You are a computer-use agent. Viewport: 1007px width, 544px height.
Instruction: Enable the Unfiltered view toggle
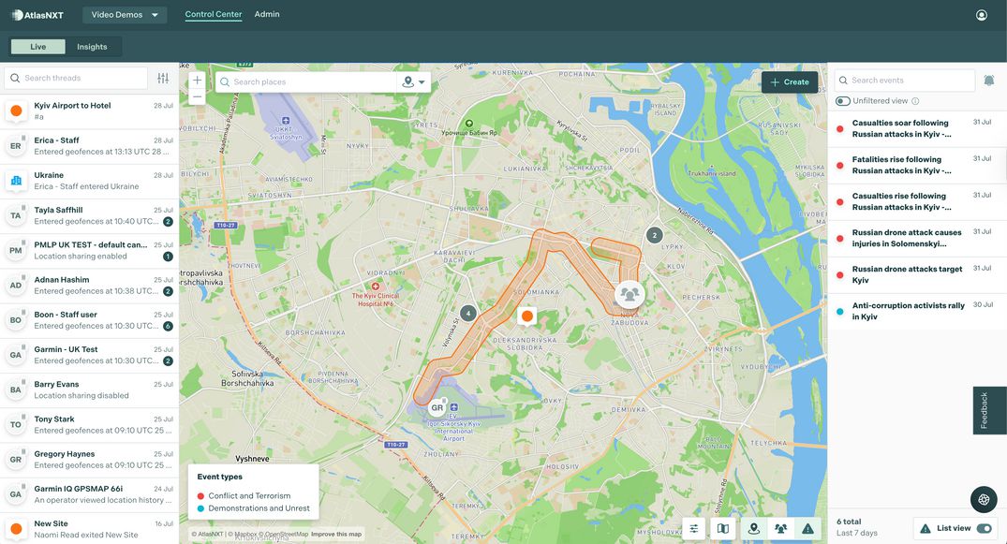coord(842,101)
